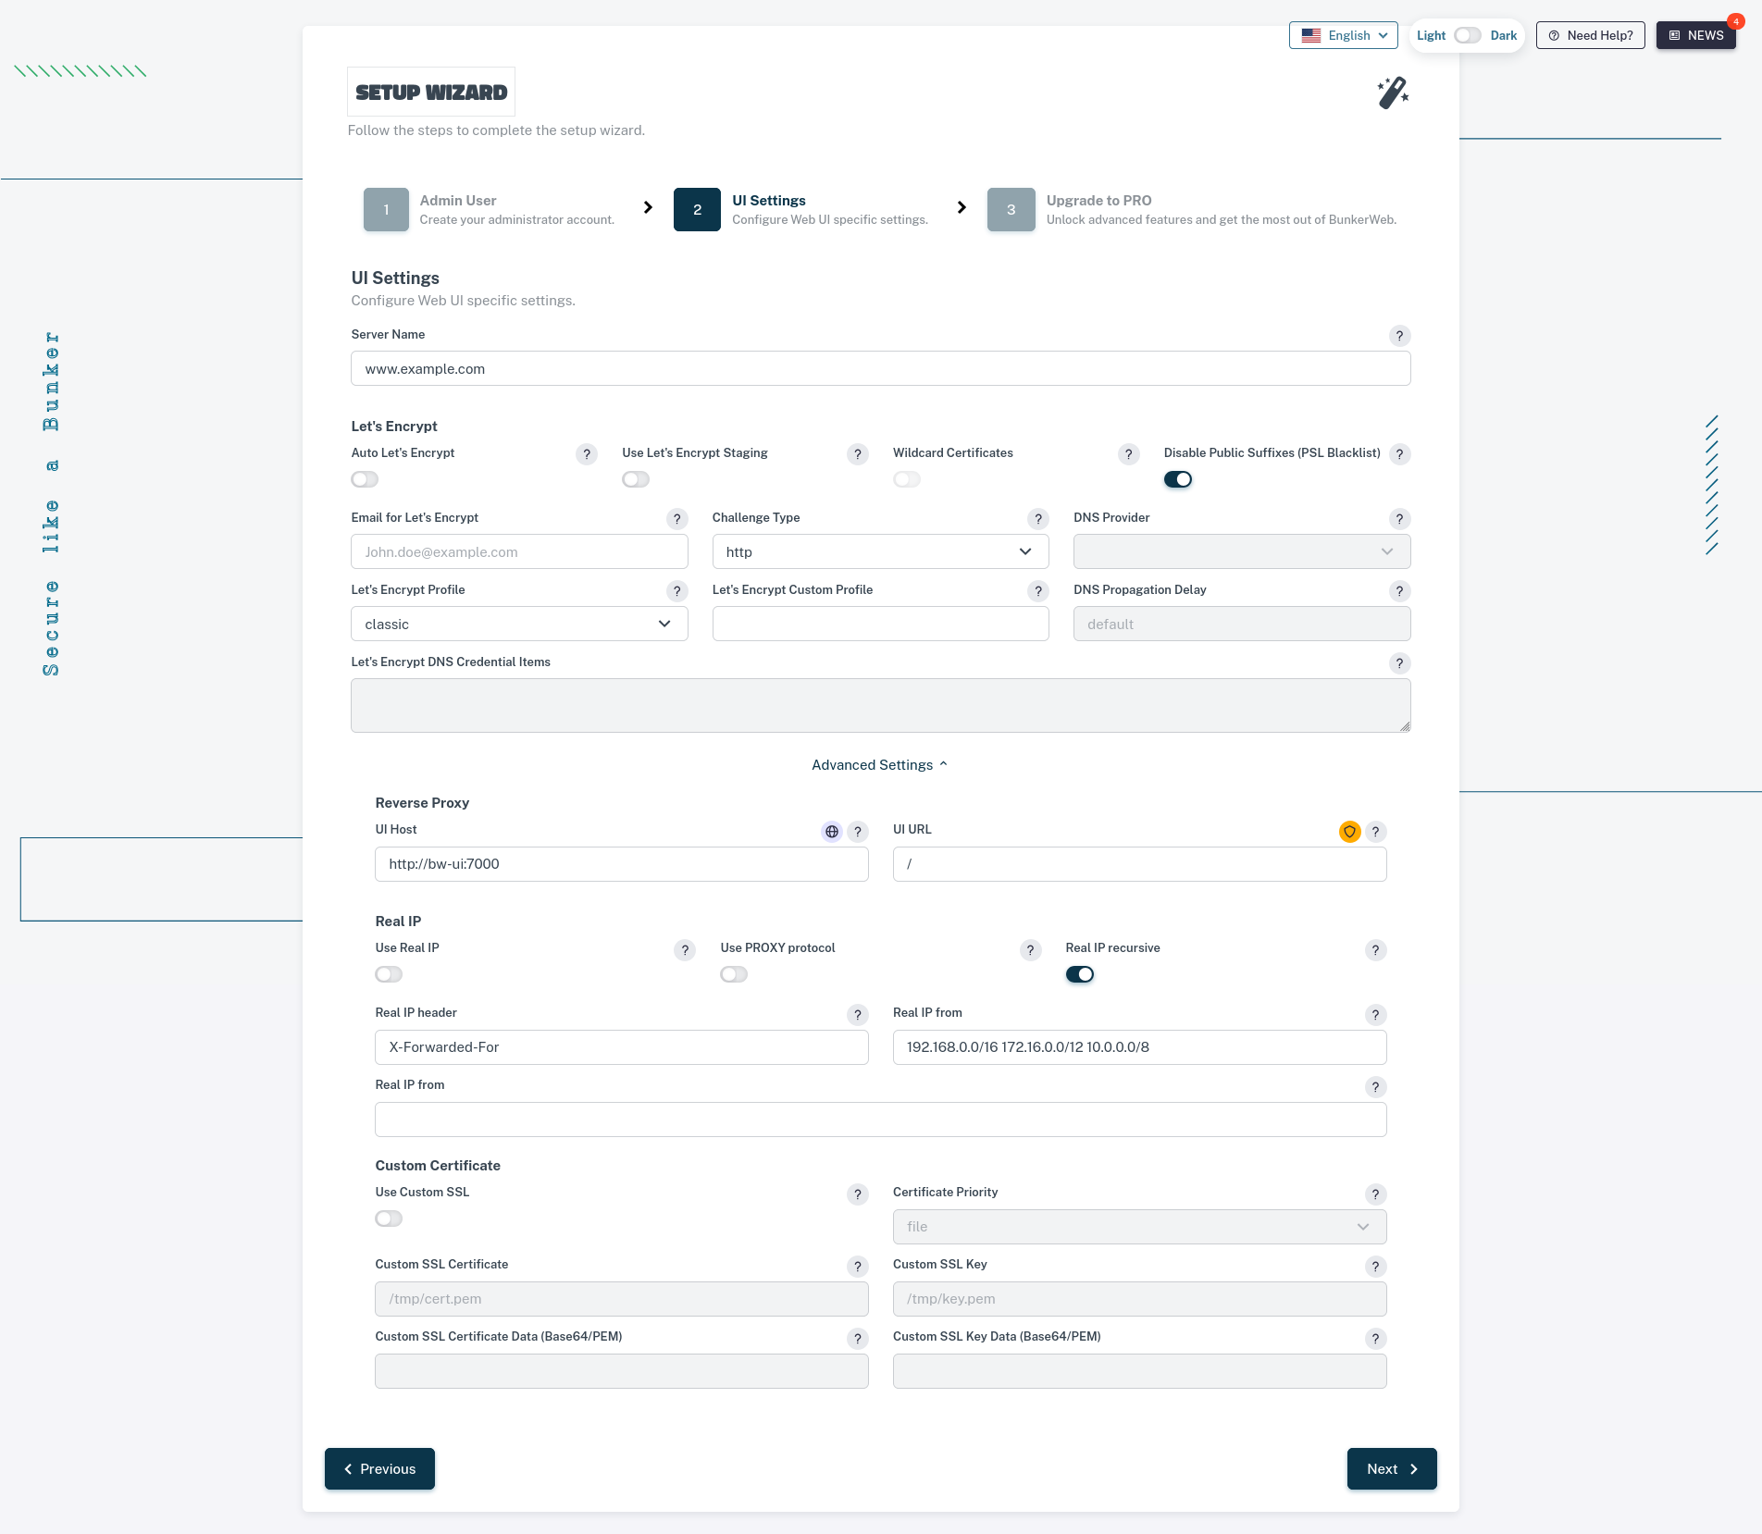Viewport: 1762px width, 1534px height.
Task: Open help for Real IP header
Action: click(x=858, y=1015)
